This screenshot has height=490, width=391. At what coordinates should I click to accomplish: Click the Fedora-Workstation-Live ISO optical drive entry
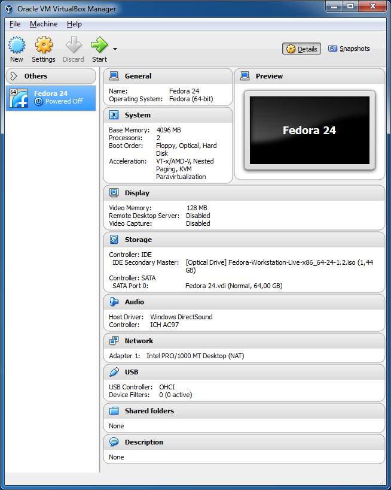point(279,266)
